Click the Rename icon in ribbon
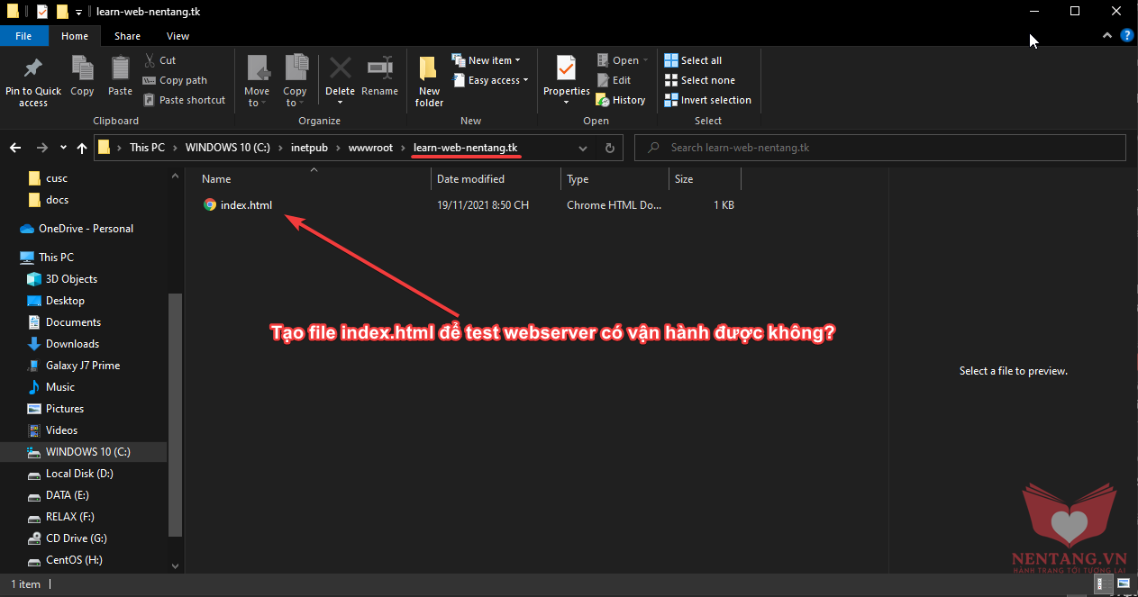Image resolution: width=1138 pixels, height=597 pixels. click(379, 70)
